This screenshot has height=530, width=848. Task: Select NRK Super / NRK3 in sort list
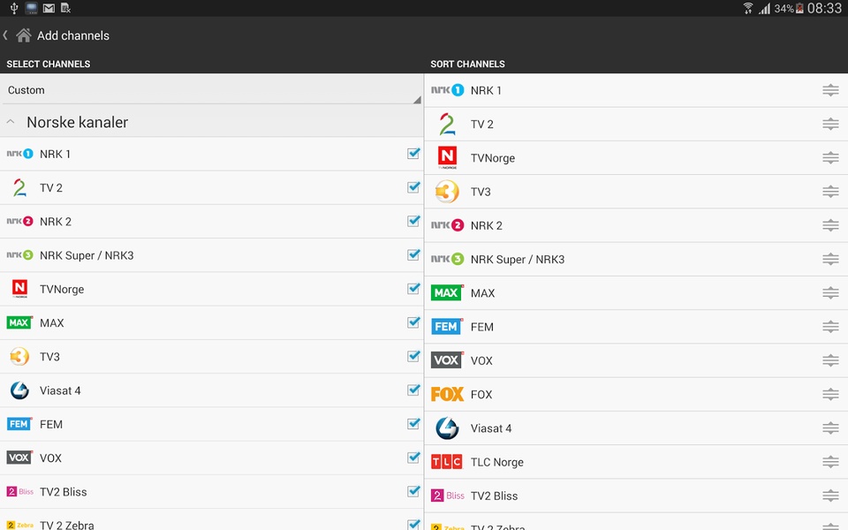coord(636,259)
